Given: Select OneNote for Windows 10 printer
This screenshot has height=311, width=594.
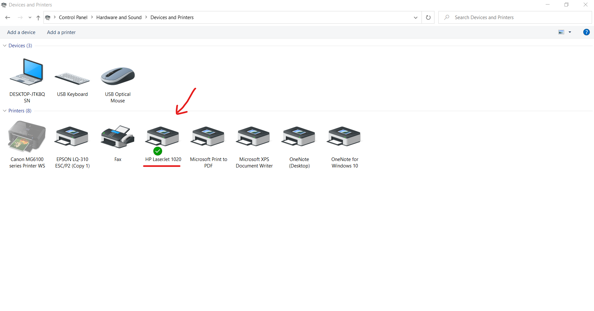Looking at the screenshot, I should [345, 137].
